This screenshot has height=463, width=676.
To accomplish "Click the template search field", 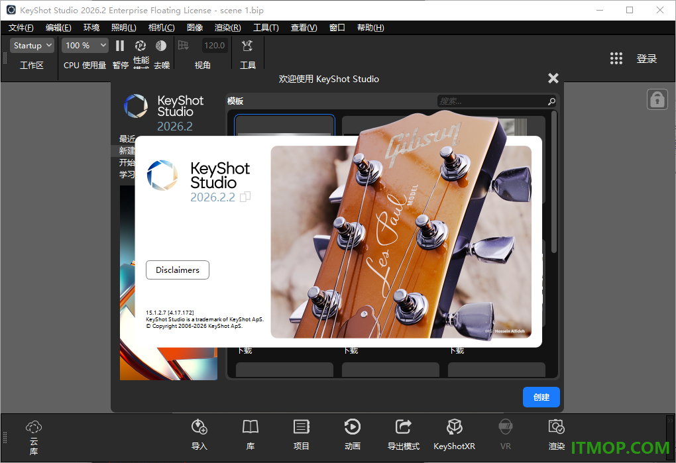I will pyautogui.click(x=497, y=101).
